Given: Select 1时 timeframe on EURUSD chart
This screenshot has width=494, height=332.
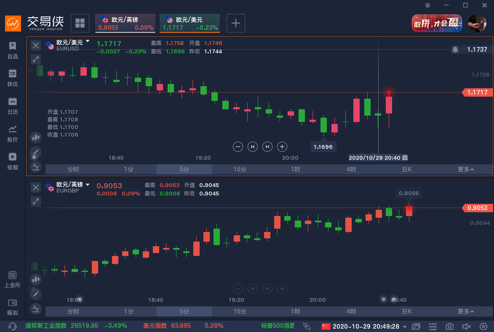Looking at the screenshot, I should [x=296, y=169].
